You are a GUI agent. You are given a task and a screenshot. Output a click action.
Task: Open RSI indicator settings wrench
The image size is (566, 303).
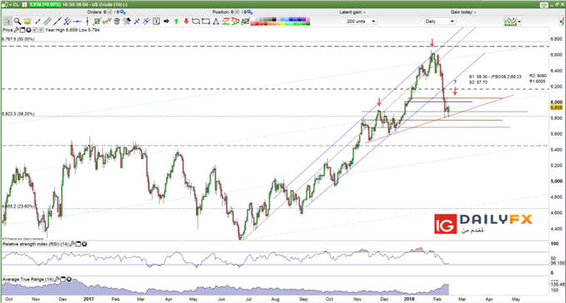click(x=72, y=244)
